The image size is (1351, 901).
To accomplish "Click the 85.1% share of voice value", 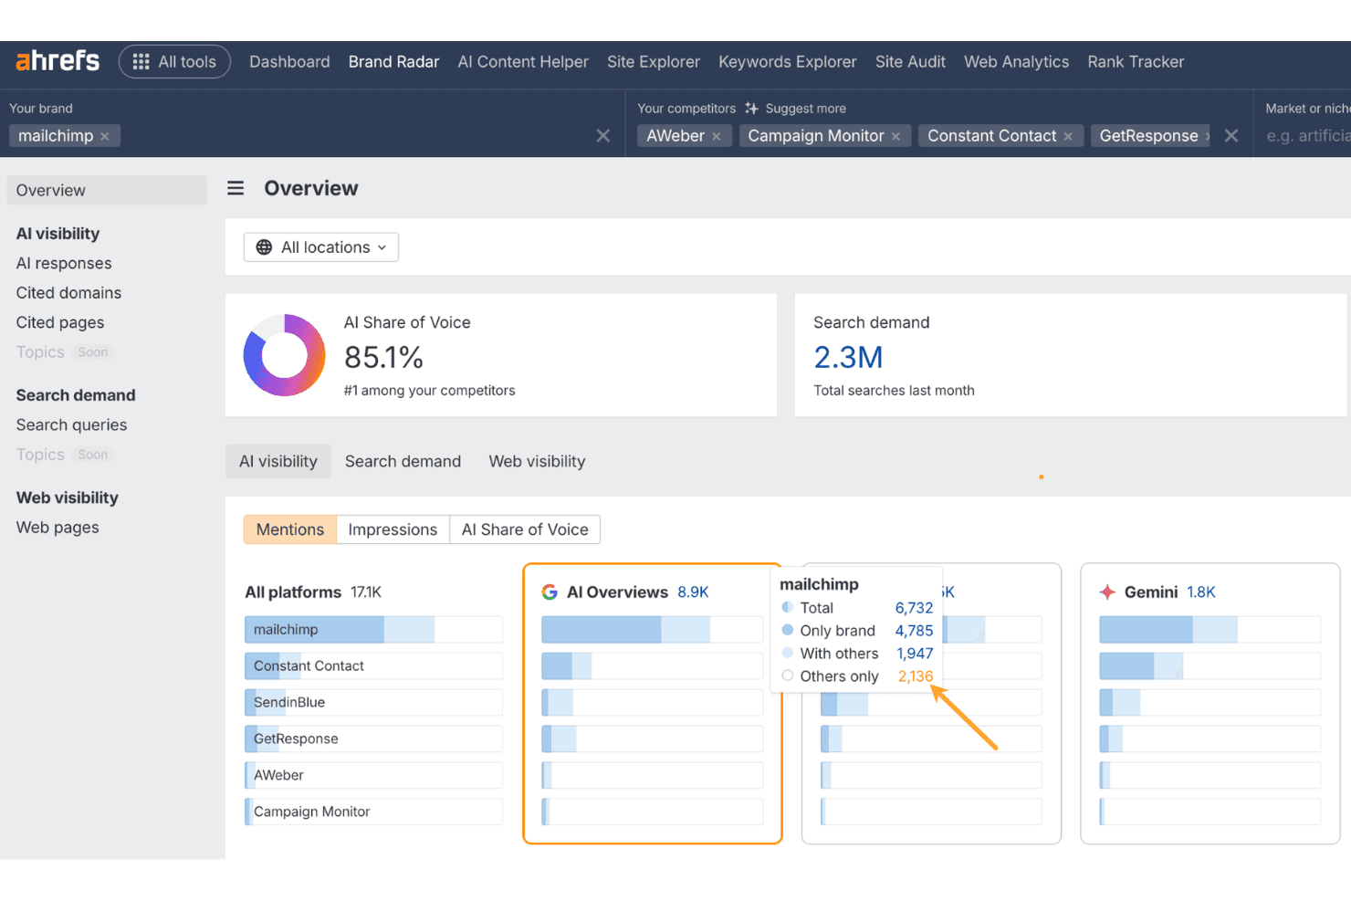I will click(383, 357).
